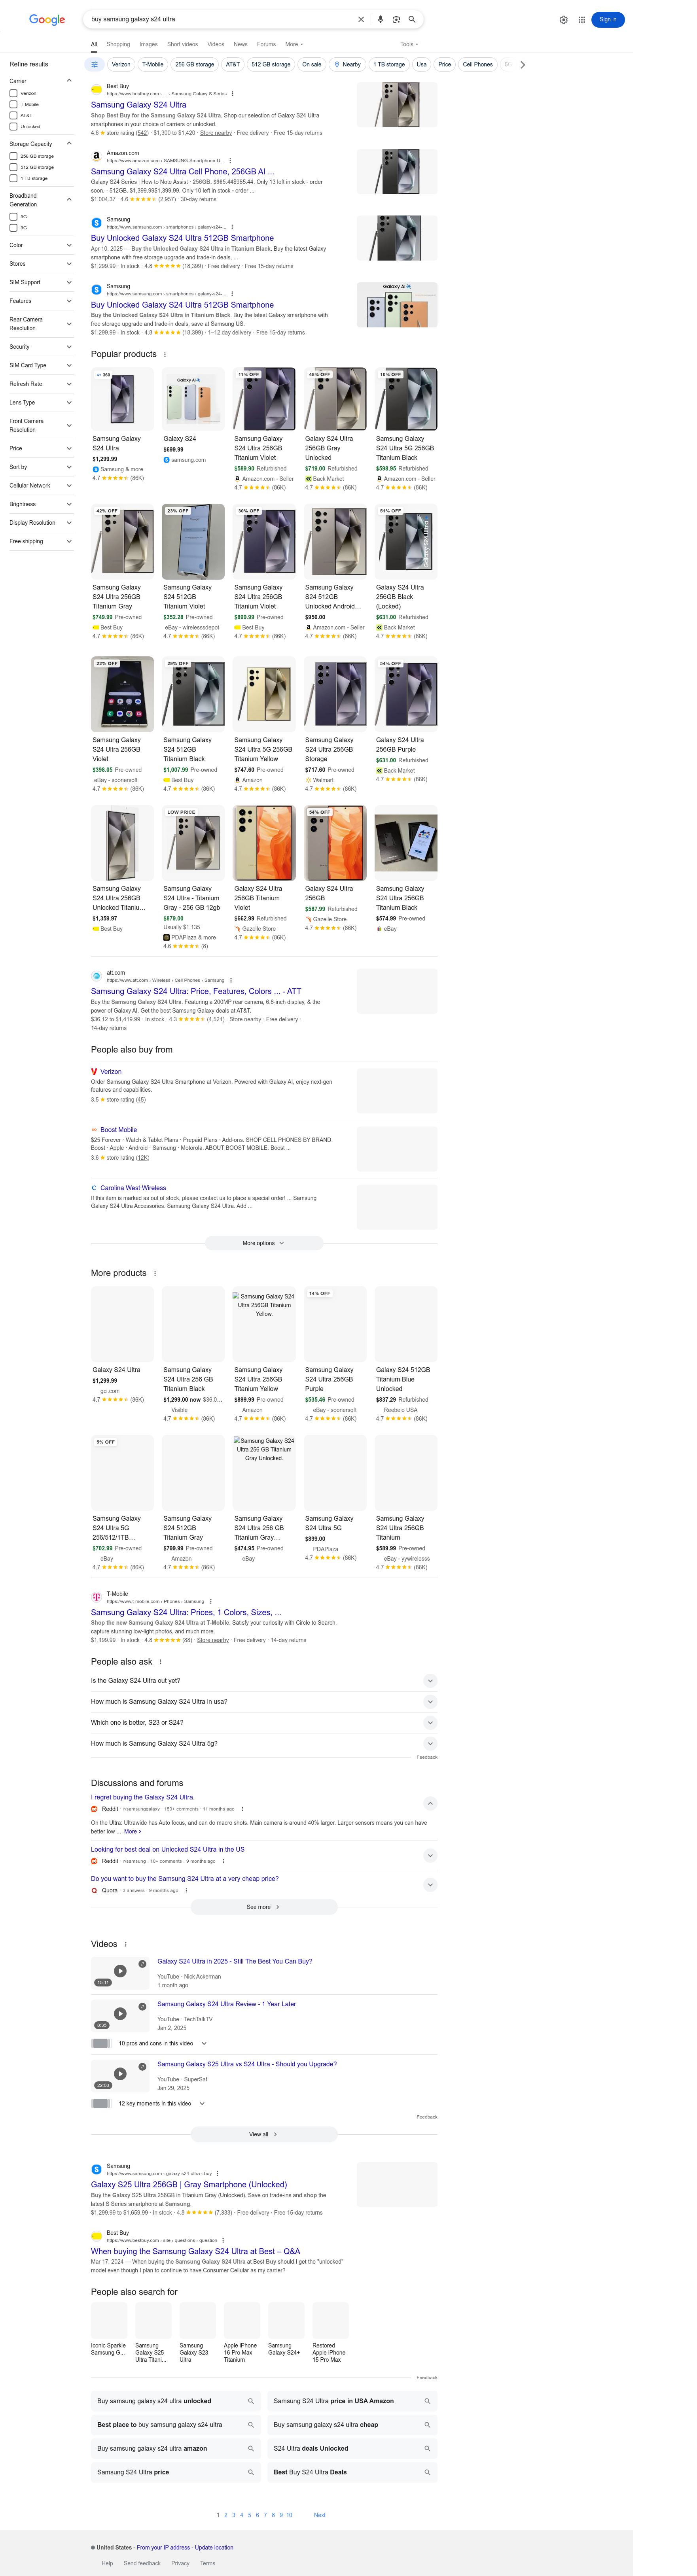Play the 8:35 TechTalkTV review video
This screenshot has width=697, height=2576.
point(120,2014)
